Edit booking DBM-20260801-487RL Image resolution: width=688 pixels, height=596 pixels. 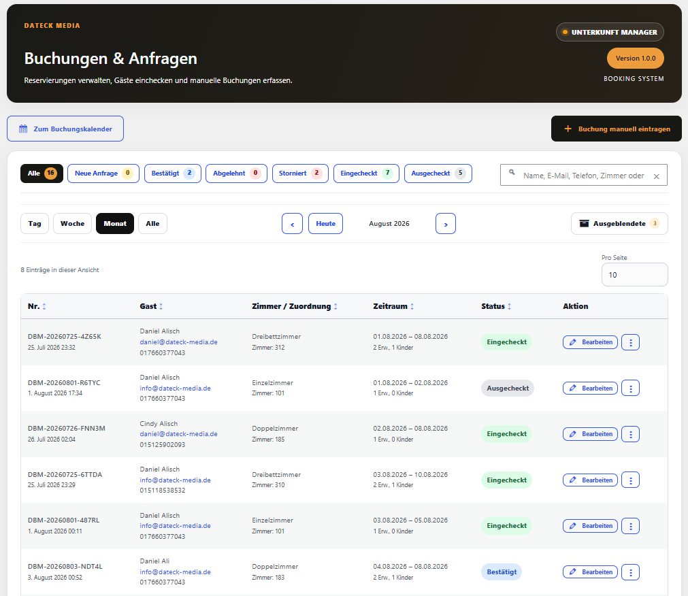point(590,526)
